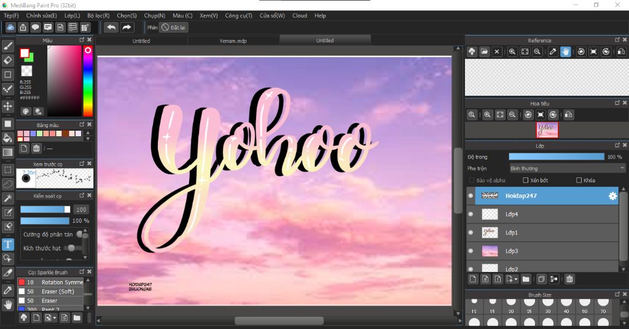Open the Pha trộn blend mode dropdown
Viewport: 629px width, 329px height.
[567, 168]
